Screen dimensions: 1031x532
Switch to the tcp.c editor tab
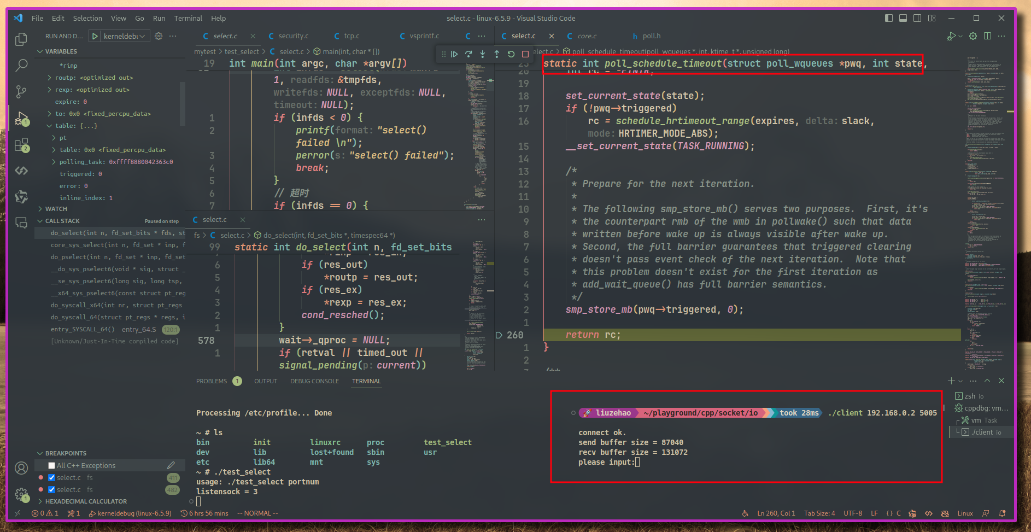click(352, 36)
